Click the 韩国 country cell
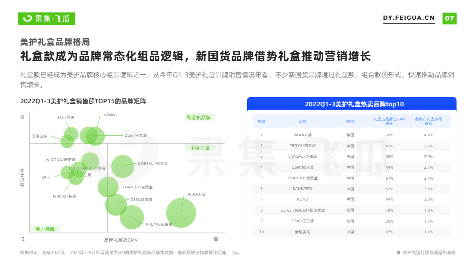The width and height of the screenshot is (476, 267). point(350,135)
